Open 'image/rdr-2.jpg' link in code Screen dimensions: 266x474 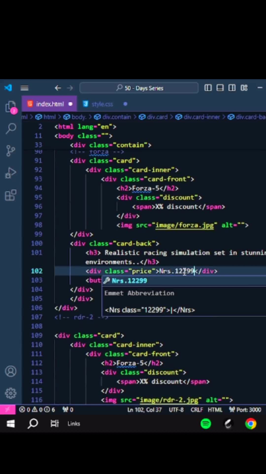tap(169, 400)
